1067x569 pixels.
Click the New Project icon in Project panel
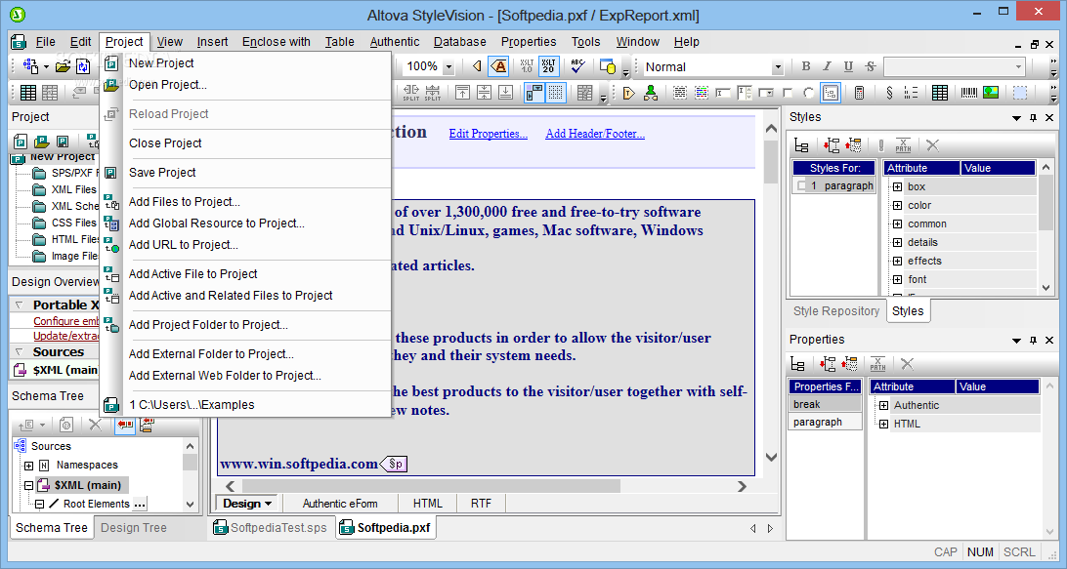pos(21,142)
